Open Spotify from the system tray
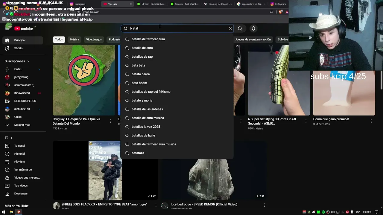Screen dimensions: 383x215 323,212
